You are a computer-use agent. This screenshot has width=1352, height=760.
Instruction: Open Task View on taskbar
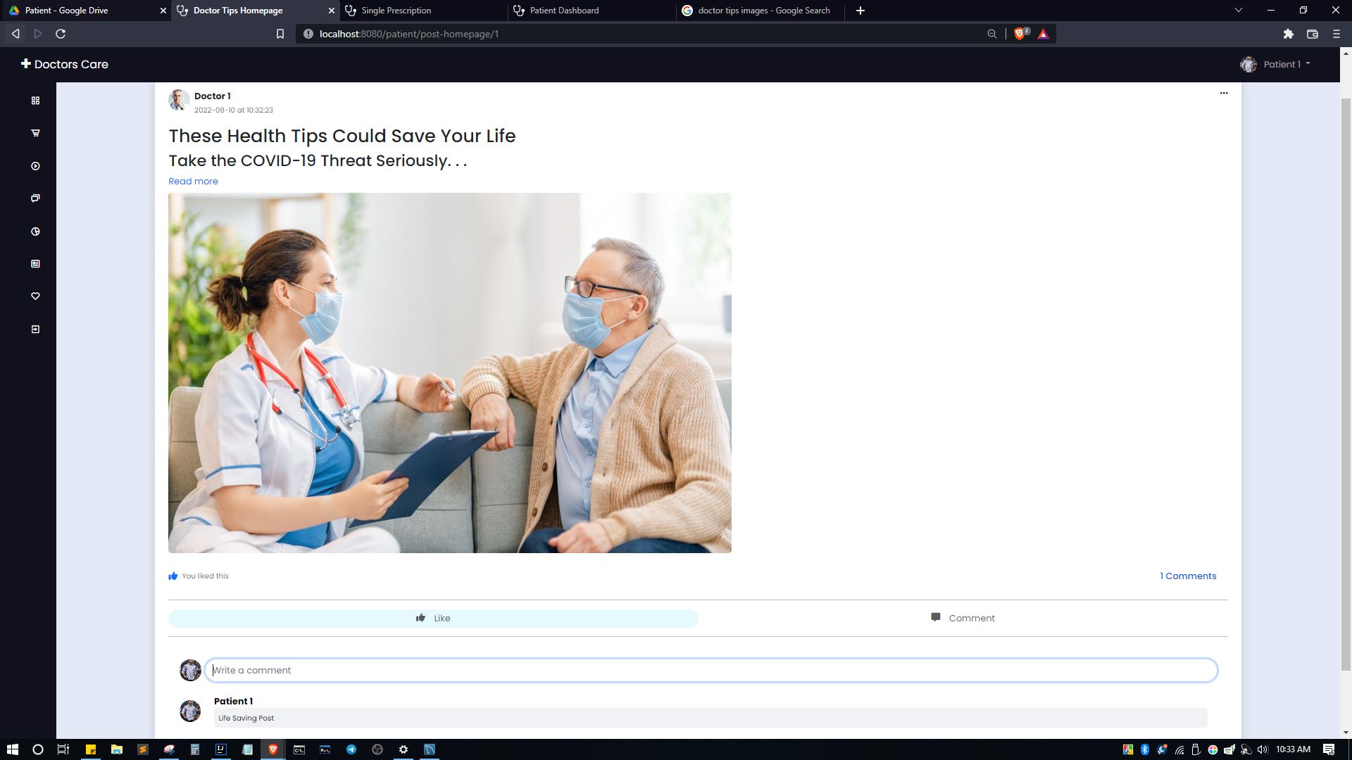[63, 749]
